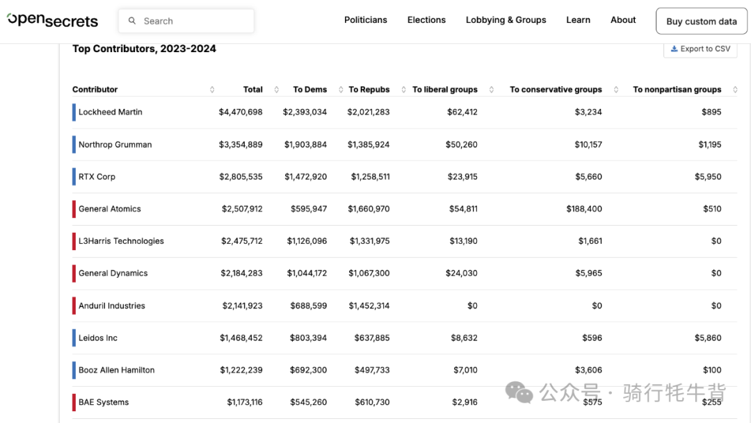Select Leidos Inc To Dems $803,394
This screenshot has height=423, width=751.
(308, 338)
